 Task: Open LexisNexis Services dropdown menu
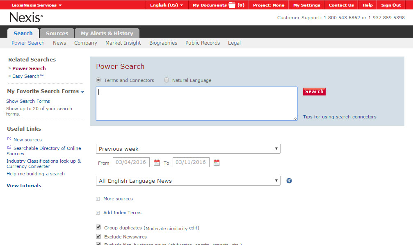coord(37,5)
